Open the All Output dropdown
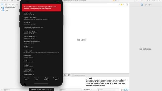 [87, 90]
